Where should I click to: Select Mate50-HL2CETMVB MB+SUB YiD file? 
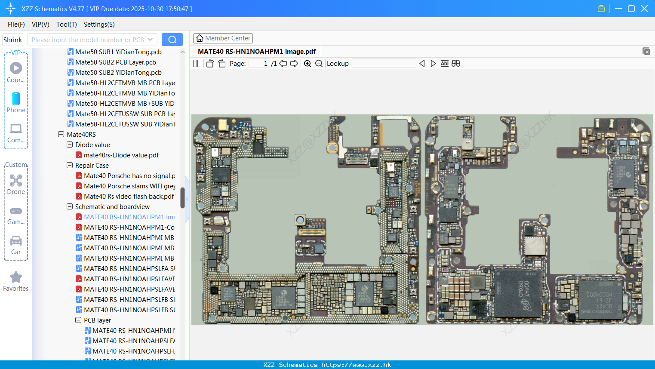(125, 103)
